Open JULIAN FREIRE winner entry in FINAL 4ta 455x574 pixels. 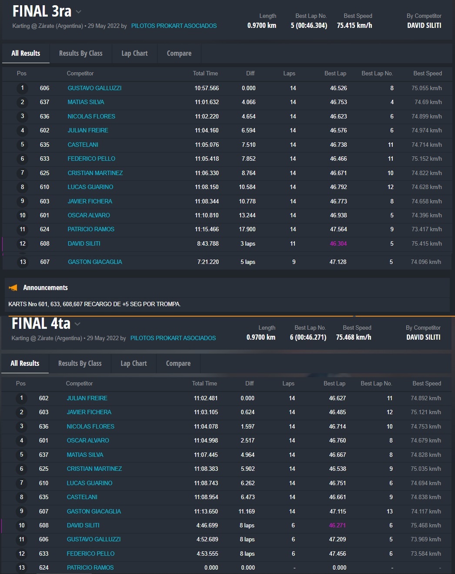pos(87,398)
